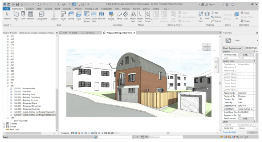The height and width of the screenshot is (142, 262).
Task: Open the pyRevit ribbon tab
Action: 146,9
